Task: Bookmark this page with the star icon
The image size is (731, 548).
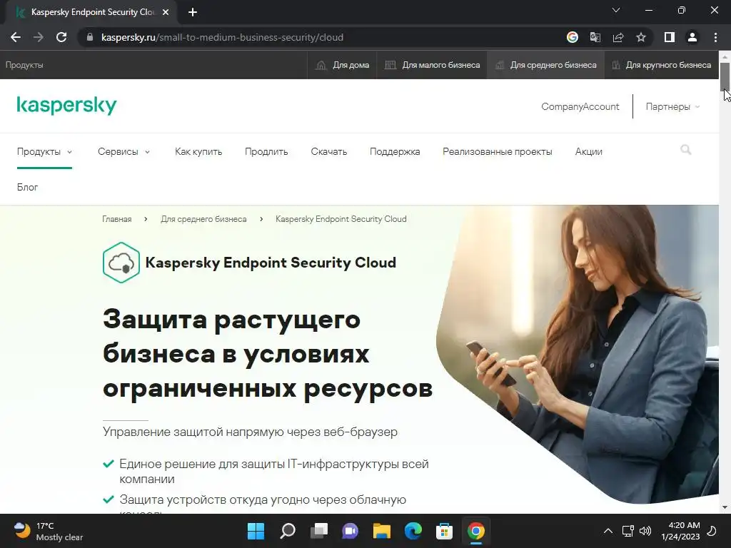Action: 641,37
